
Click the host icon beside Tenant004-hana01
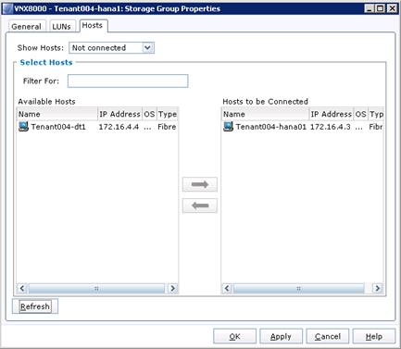(x=229, y=127)
